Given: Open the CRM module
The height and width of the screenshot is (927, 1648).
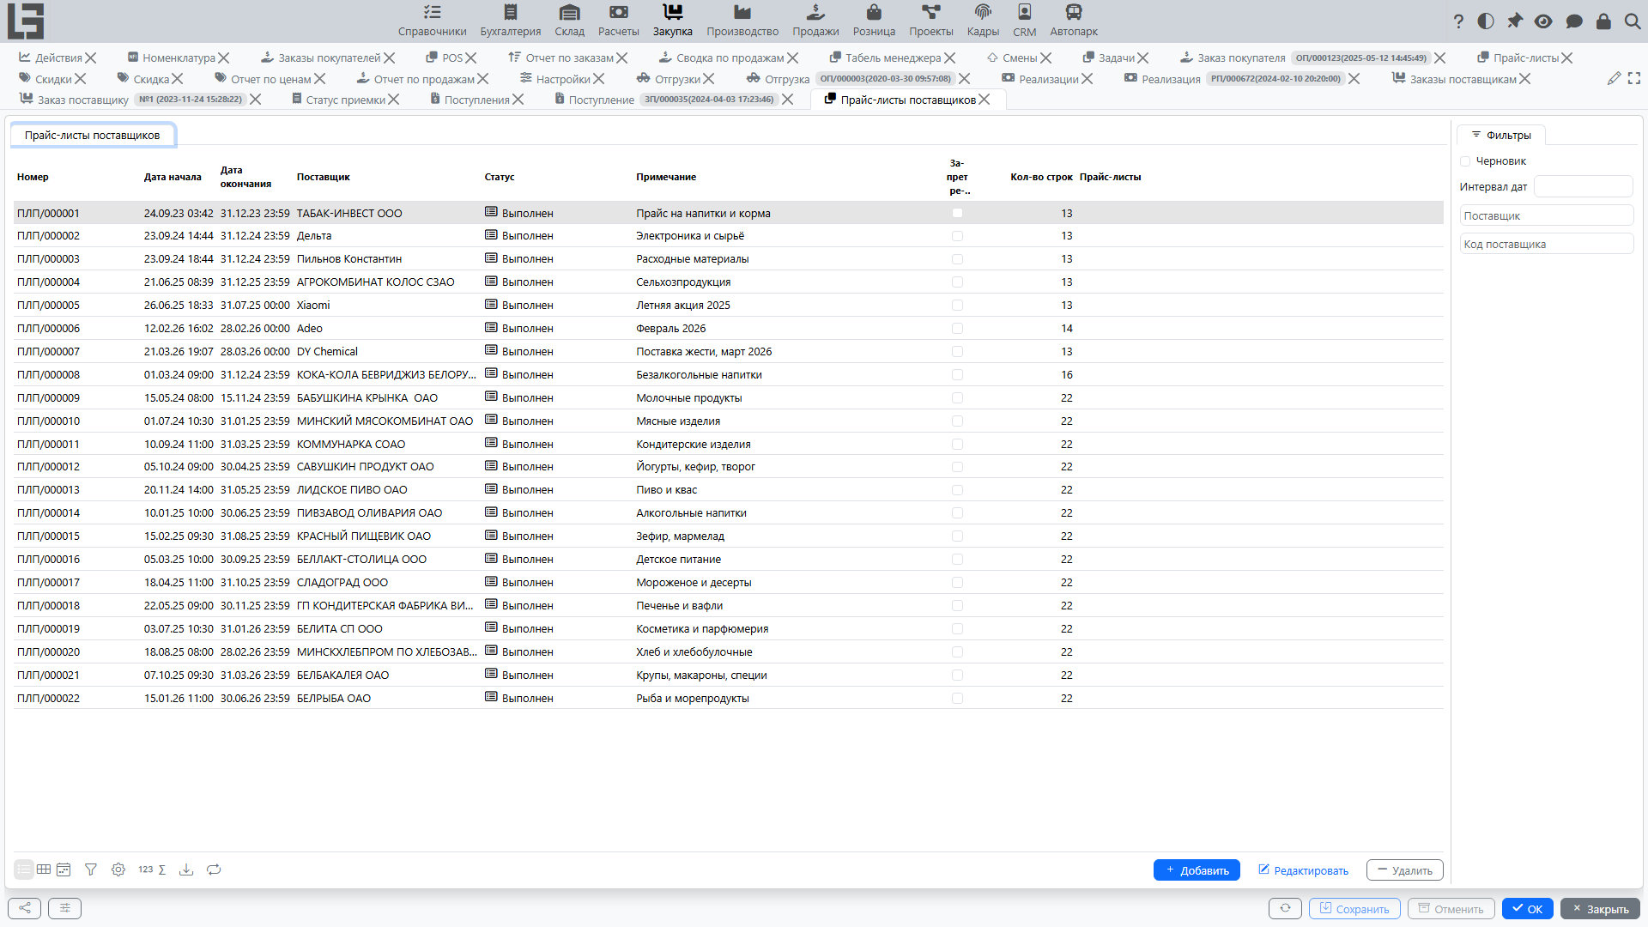Looking at the screenshot, I should pyautogui.click(x=1024, y=21).
